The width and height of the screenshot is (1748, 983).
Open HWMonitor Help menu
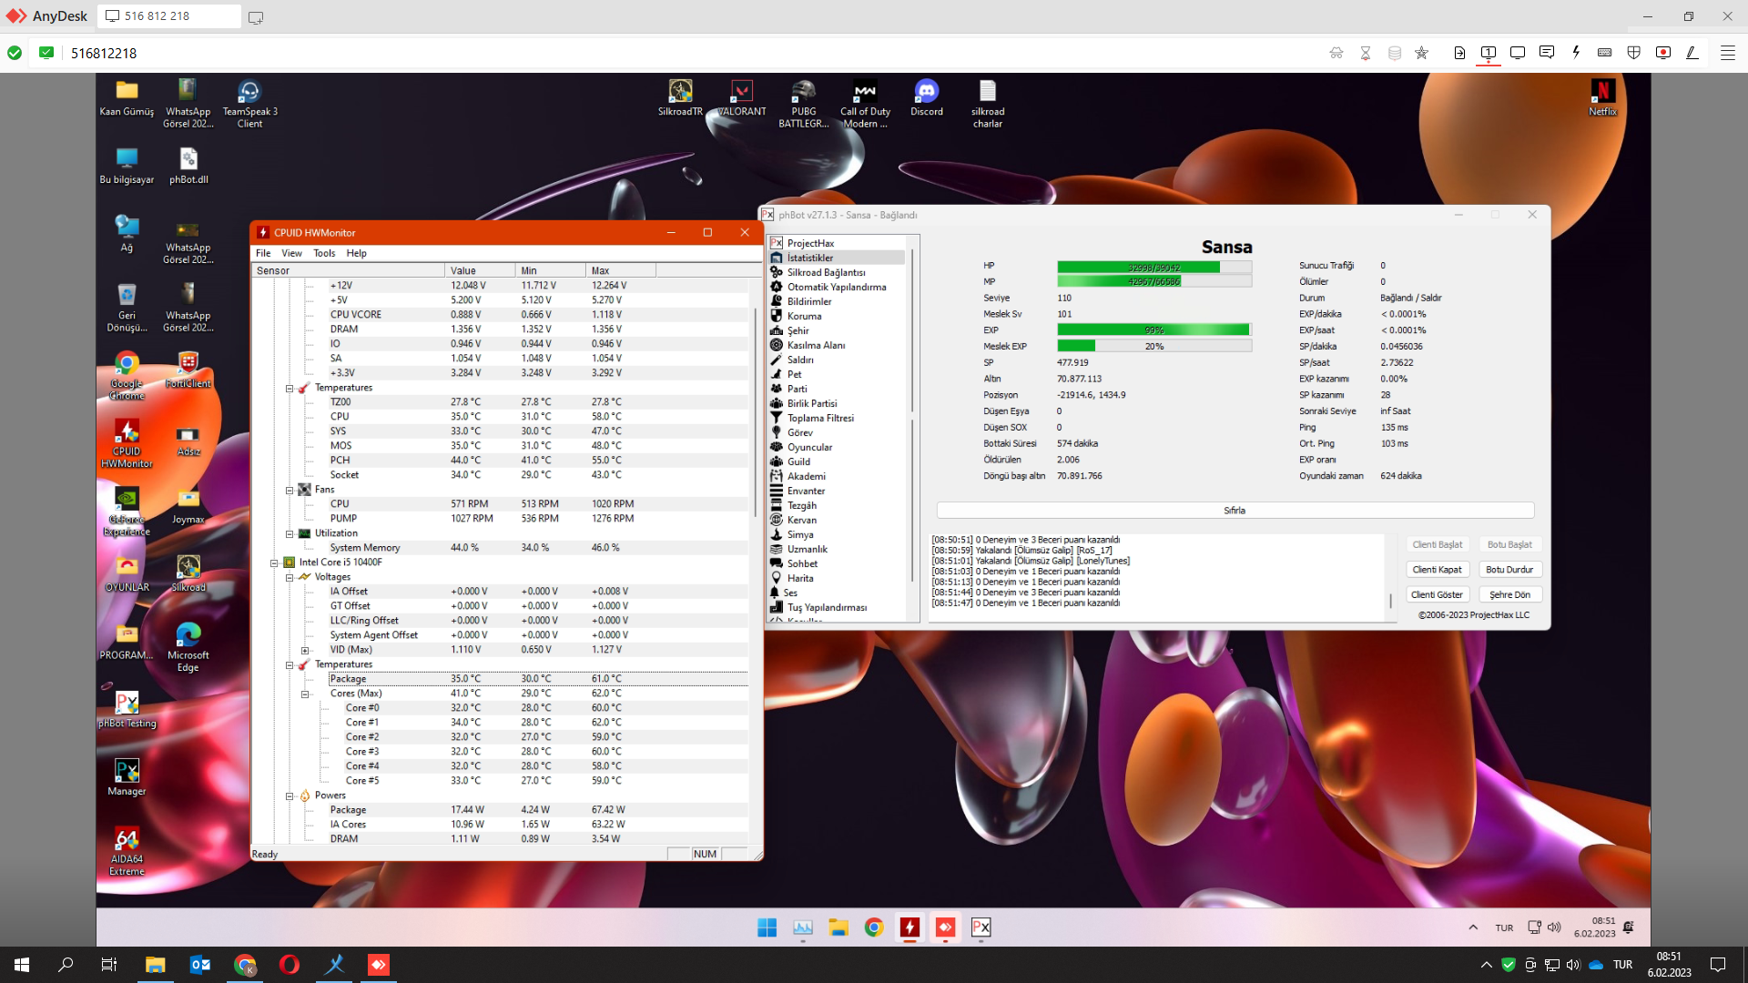[356, 253]
